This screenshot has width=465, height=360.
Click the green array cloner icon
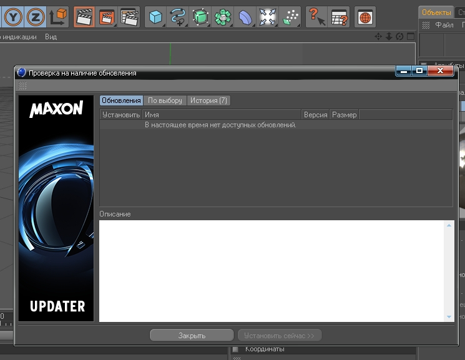pos(223,17)
